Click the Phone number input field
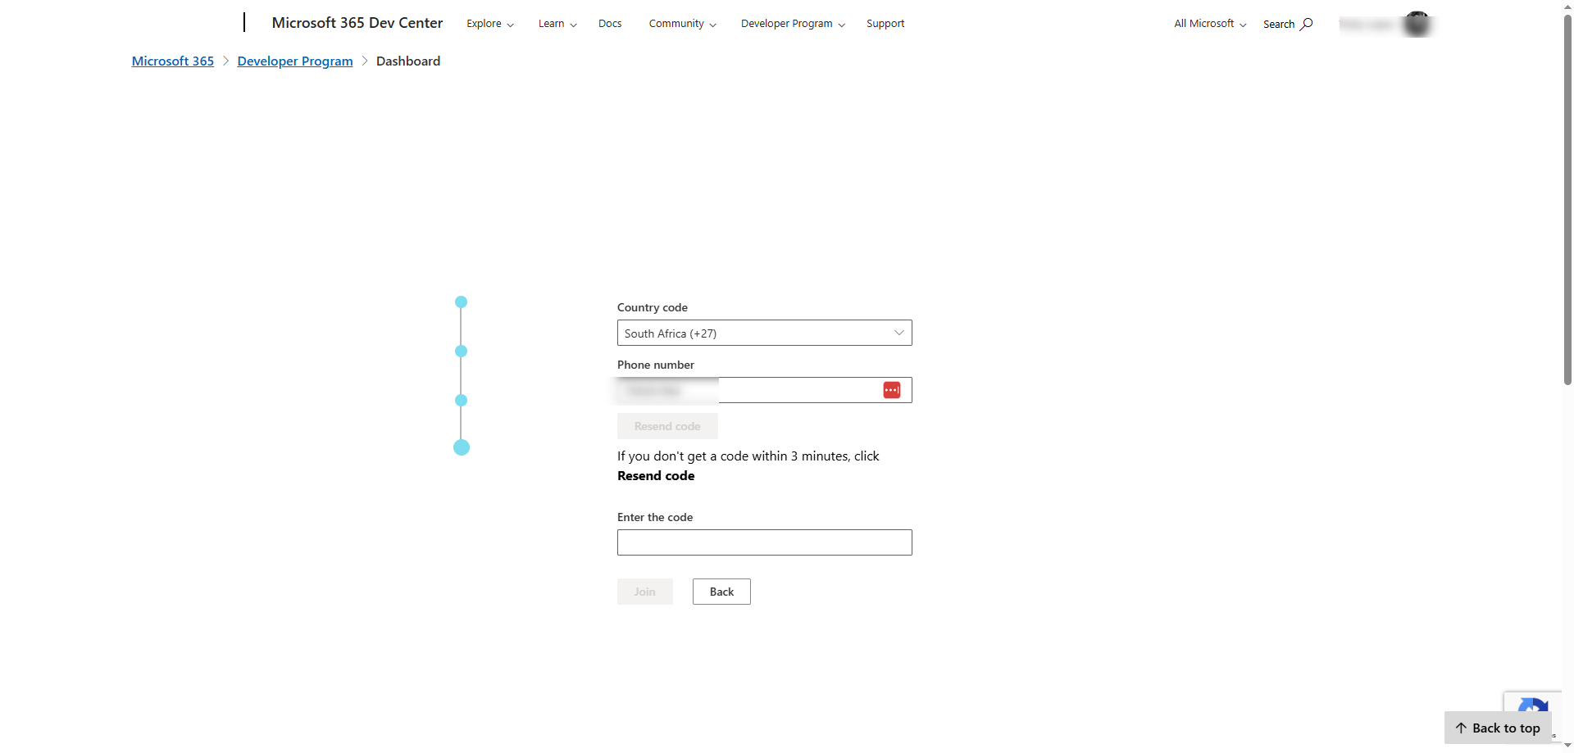Screen dimensions: 1574x753 pyautogui.click(x=765, y=390)
